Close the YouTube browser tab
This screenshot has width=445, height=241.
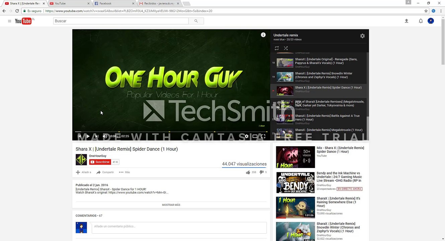tap(88, 3)
